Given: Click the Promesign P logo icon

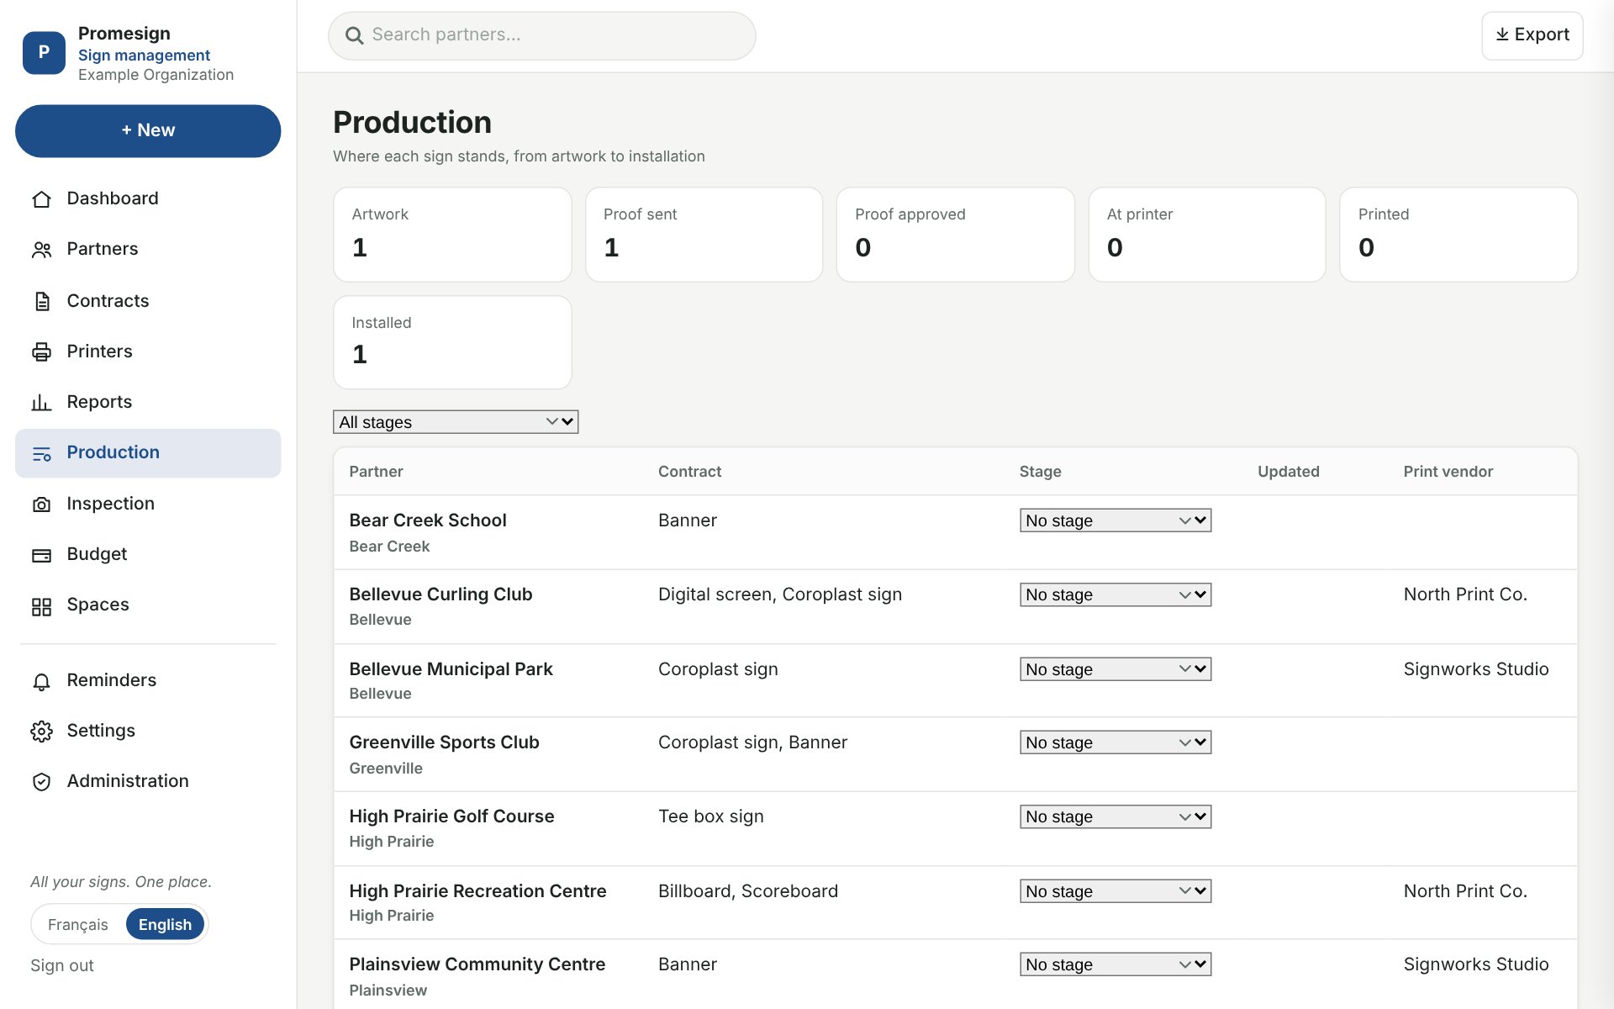Looking at the screenshot, I should point(44,52).
